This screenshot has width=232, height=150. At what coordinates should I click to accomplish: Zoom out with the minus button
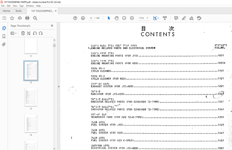(x=124, y=18)
